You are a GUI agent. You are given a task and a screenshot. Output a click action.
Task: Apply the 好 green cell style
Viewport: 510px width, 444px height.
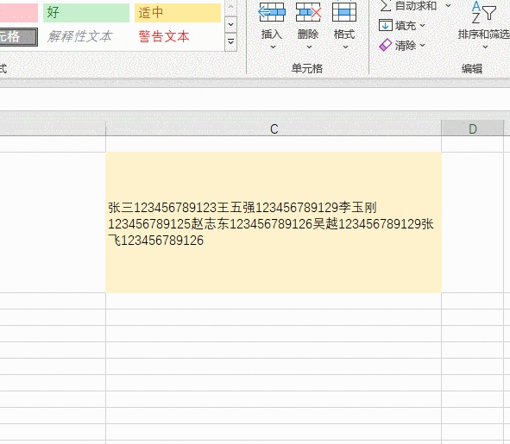coord(86,13)
